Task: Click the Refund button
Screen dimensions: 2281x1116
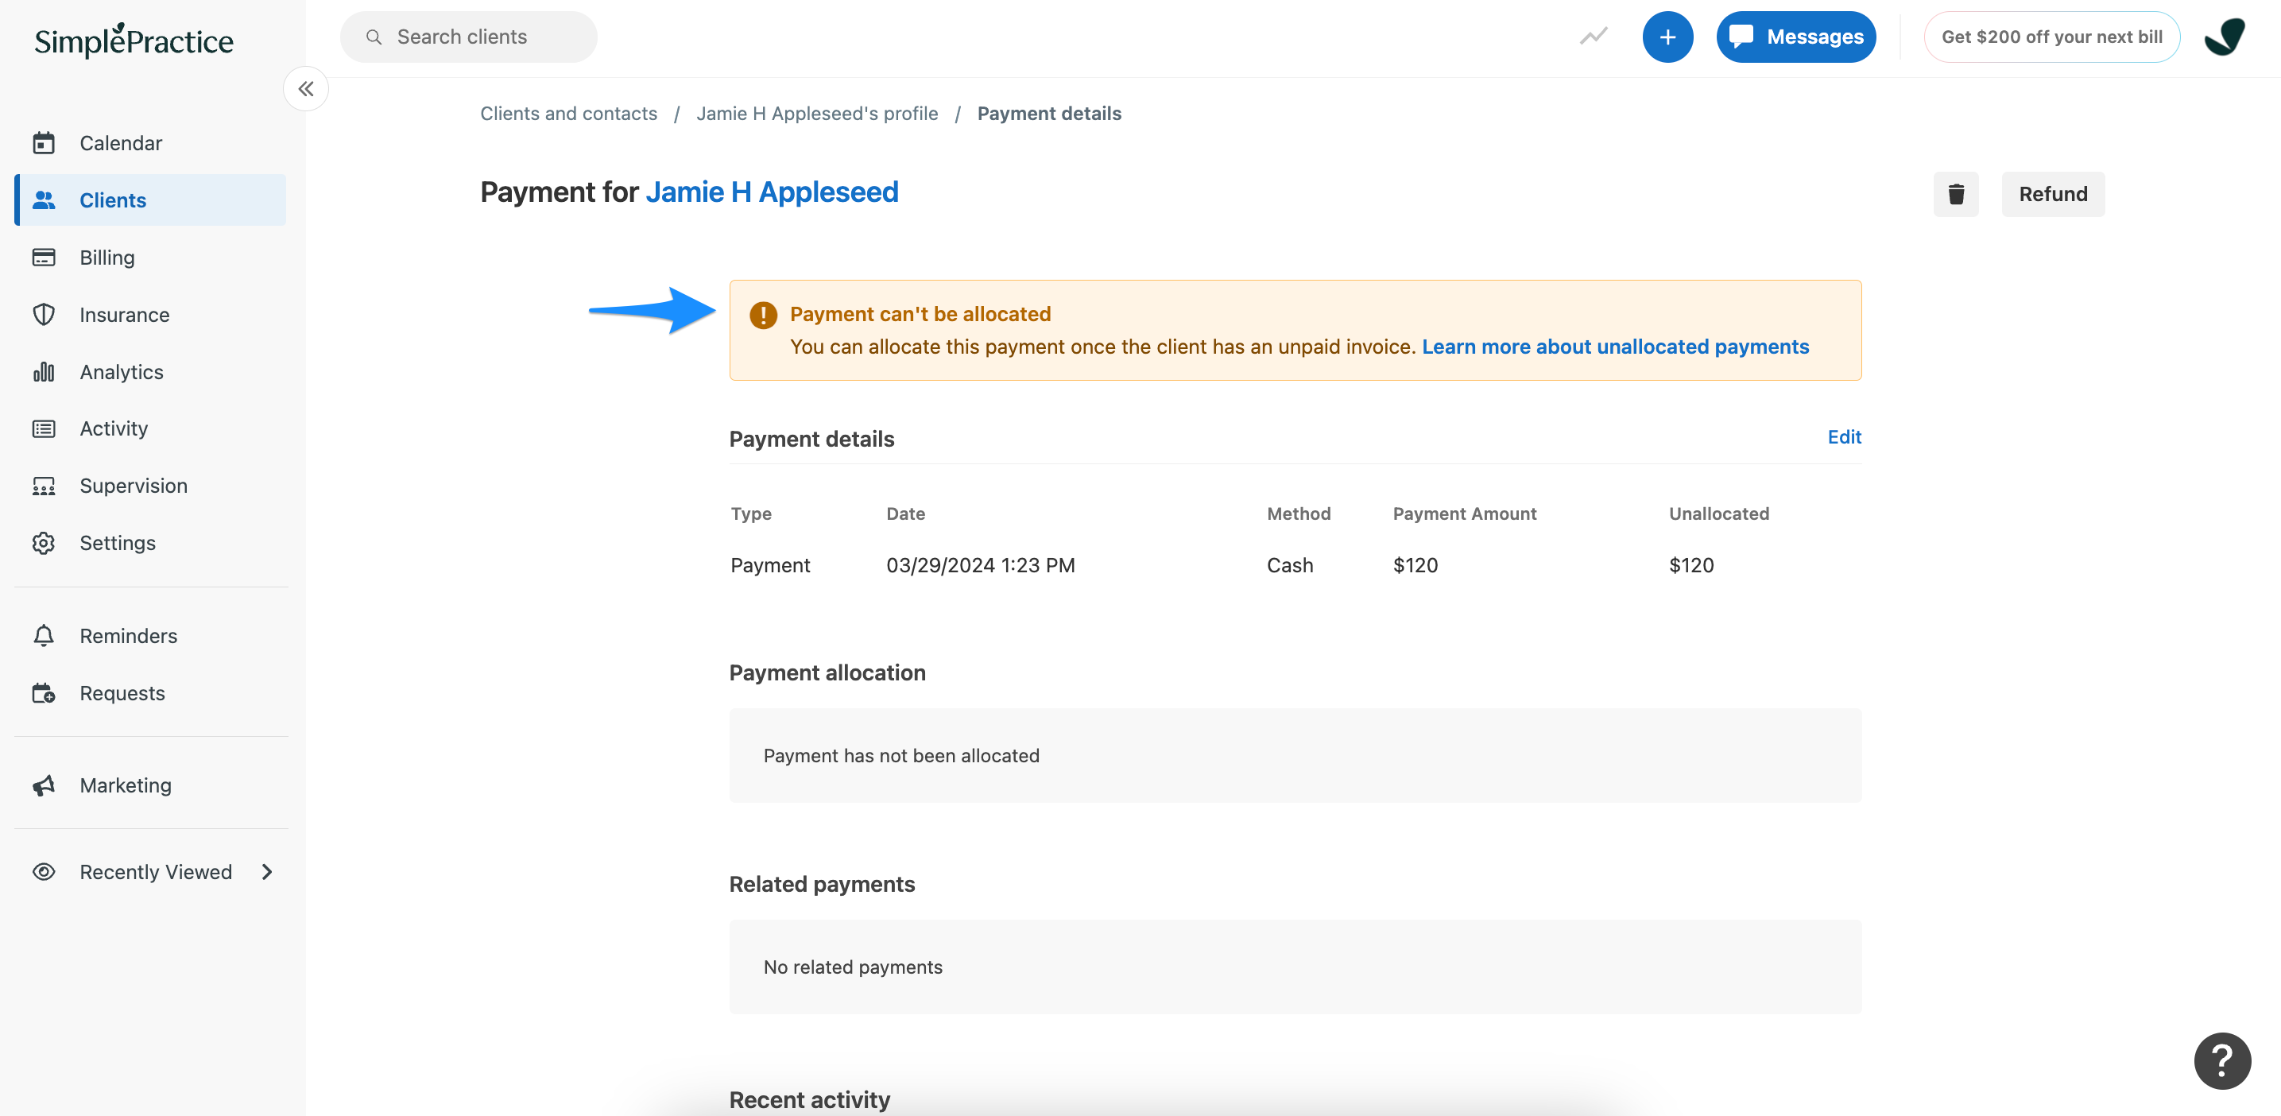Action: pos(2054,194)
